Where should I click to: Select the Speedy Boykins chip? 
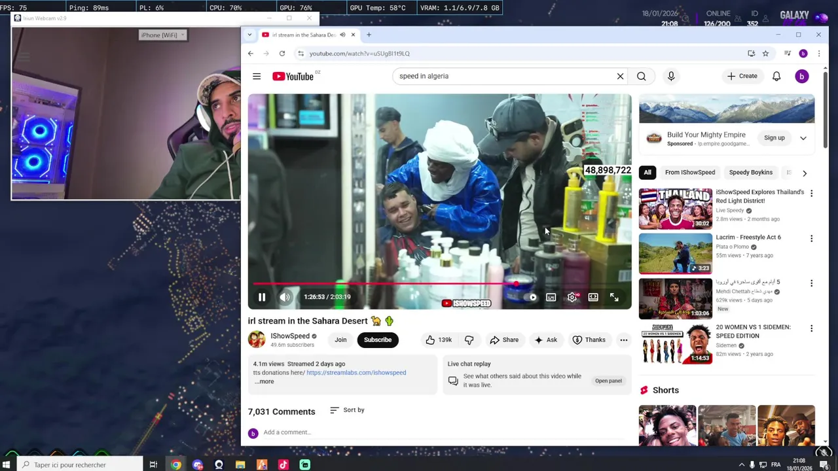click(751, 173)
